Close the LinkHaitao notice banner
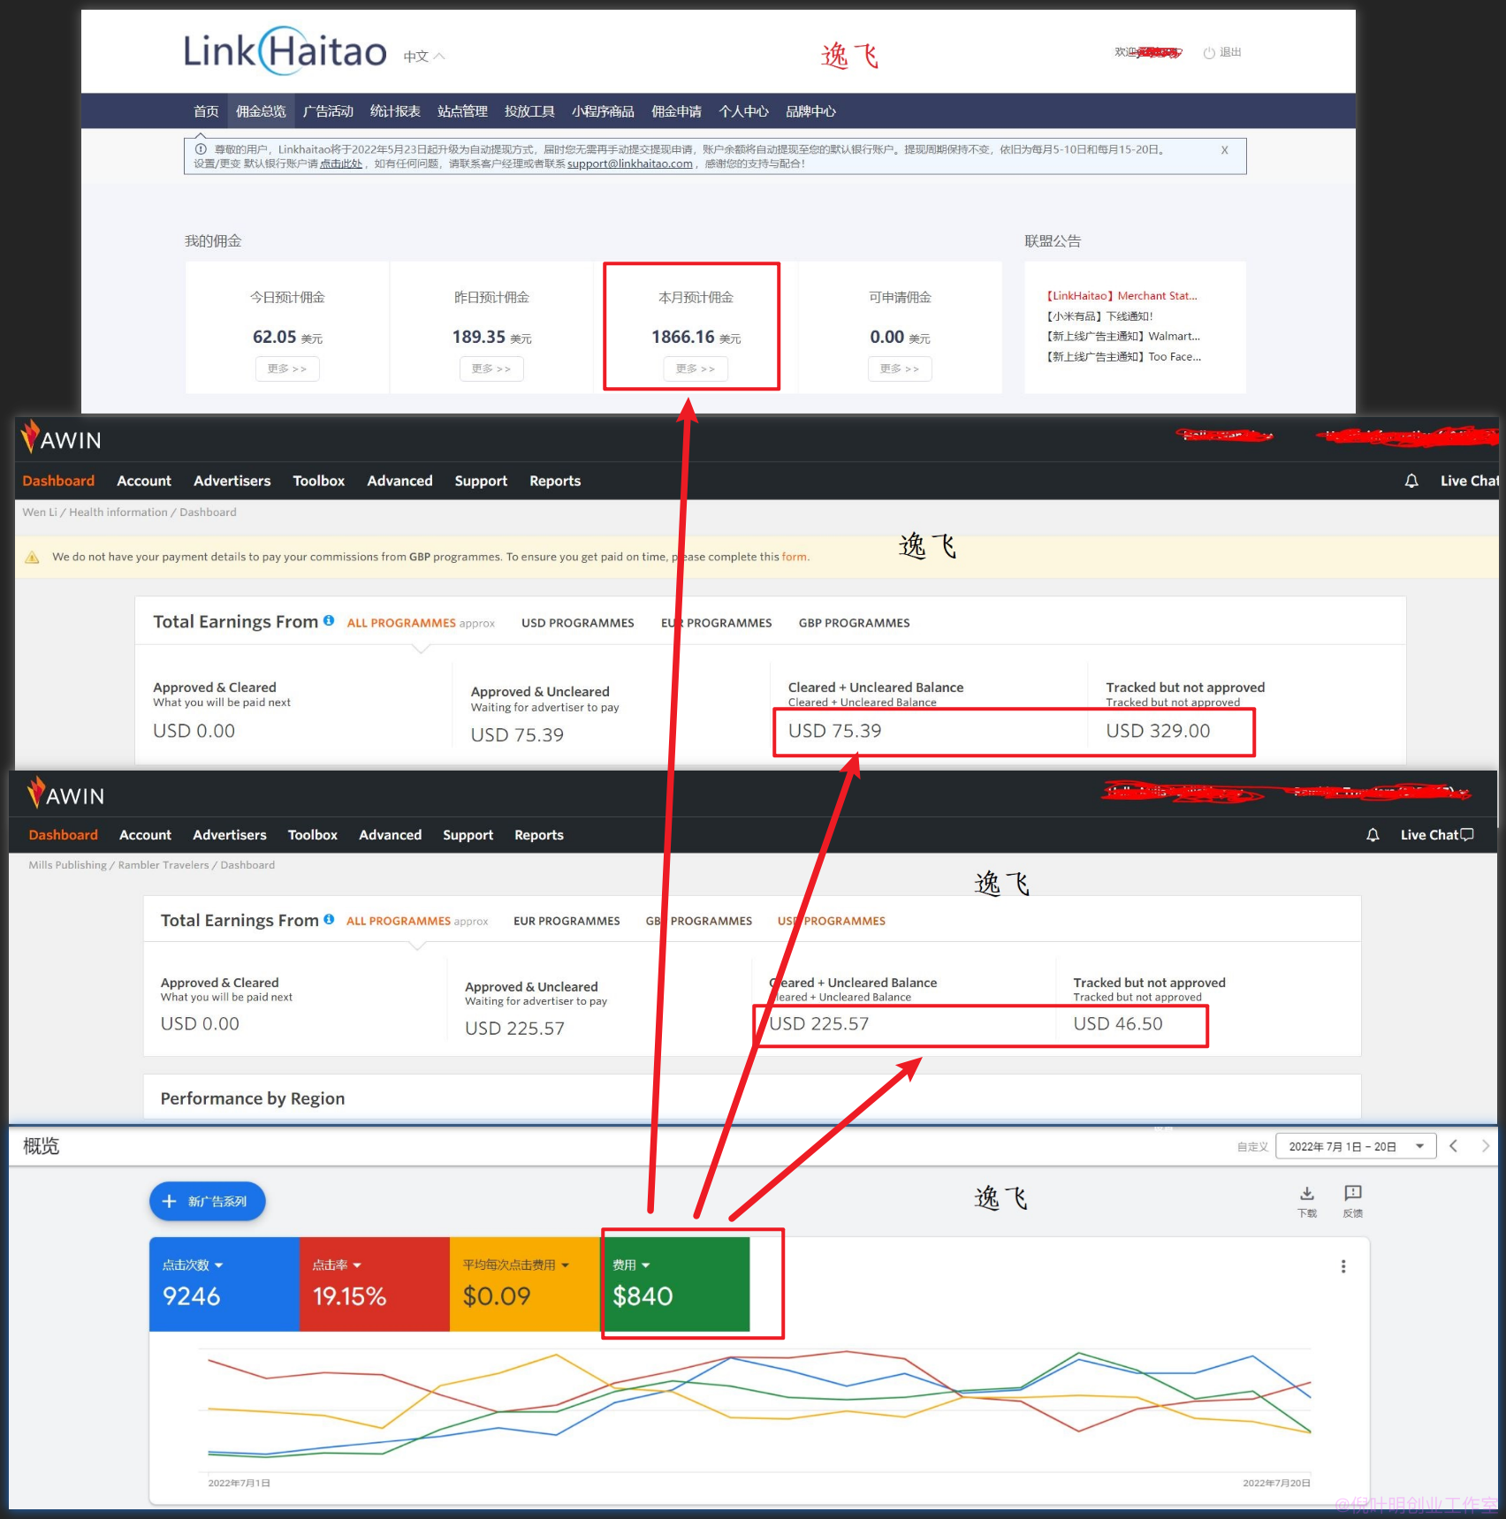 pyautogui.click(x=1224, y=150)
